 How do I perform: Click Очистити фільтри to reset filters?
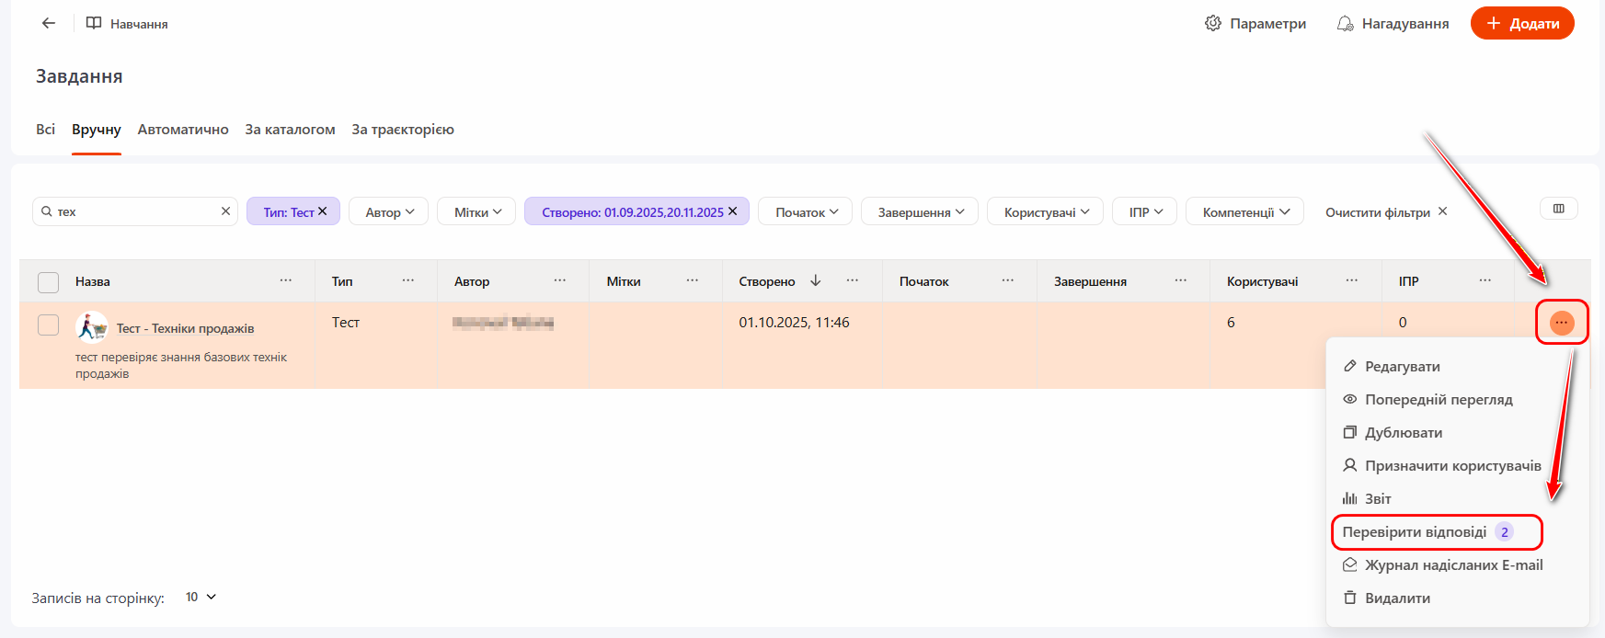coord(1385,212)
